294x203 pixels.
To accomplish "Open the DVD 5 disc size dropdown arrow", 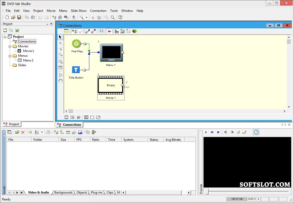I will 258,199.
